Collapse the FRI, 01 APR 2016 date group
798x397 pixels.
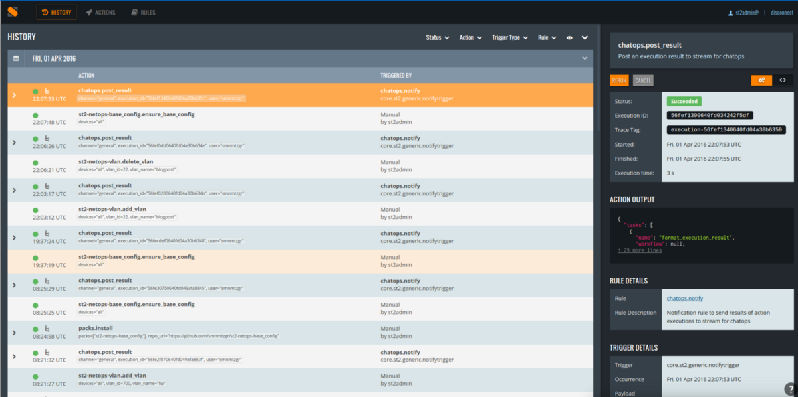(584, 58)
